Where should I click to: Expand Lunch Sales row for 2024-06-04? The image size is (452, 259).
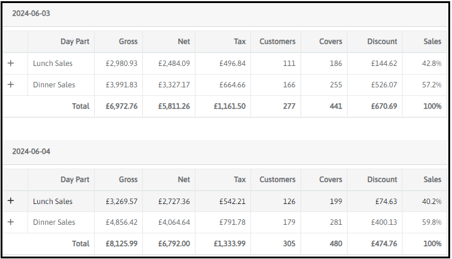[10, 201]
